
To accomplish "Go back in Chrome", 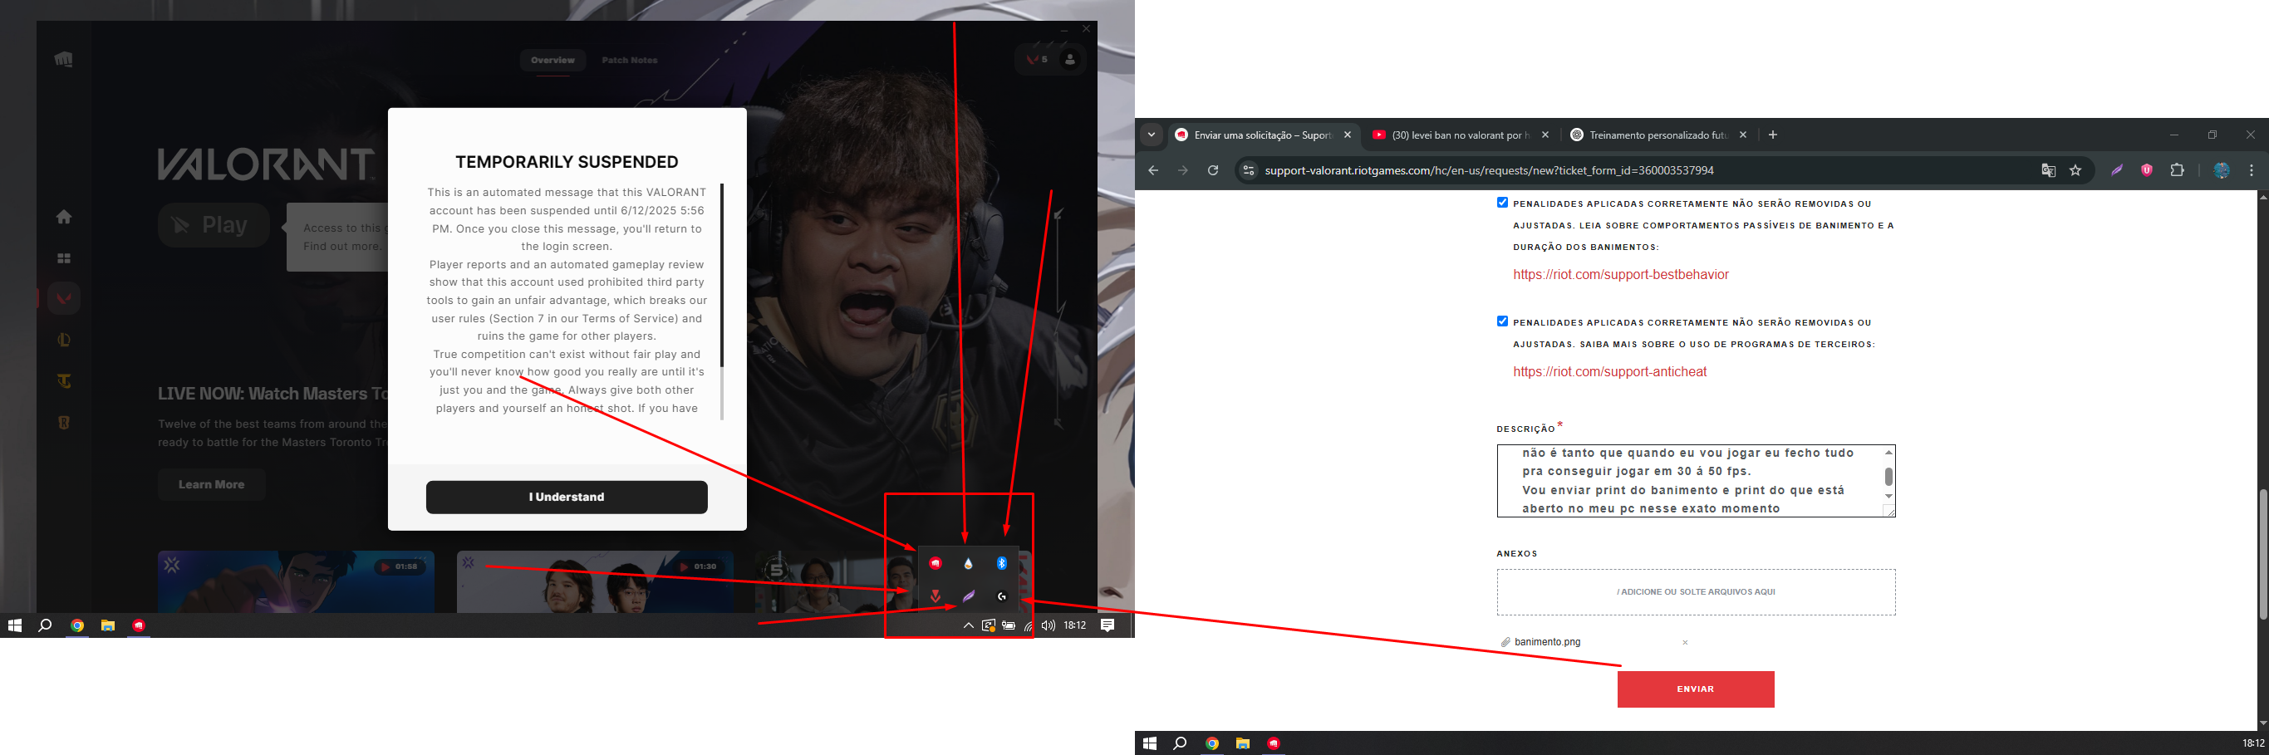I will point(1153,170).
